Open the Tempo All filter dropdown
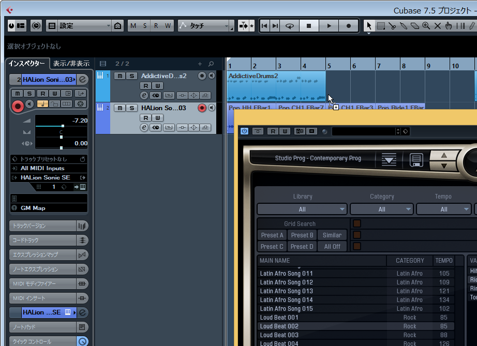 [444, 209]
